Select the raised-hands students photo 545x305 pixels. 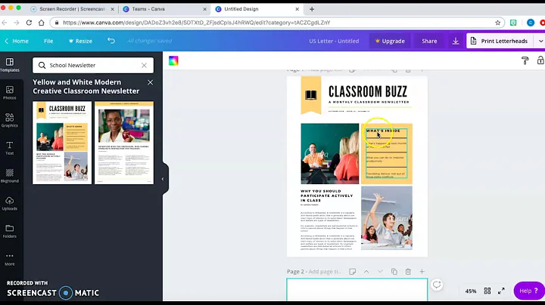[387, 218]
